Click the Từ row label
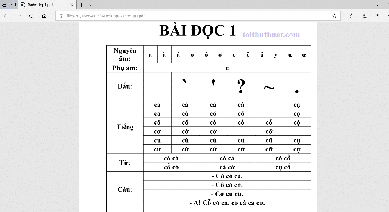This screenshot has height=212, width=389. pos(125,162)
